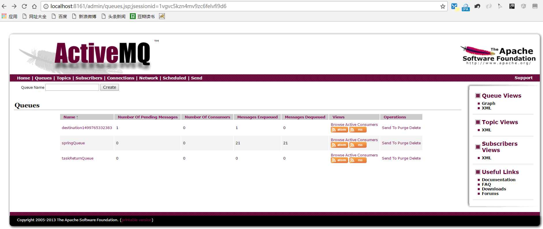This screenshot has height=229, width=543.
Task: Click the Create button
Action: tap(109, 87)
